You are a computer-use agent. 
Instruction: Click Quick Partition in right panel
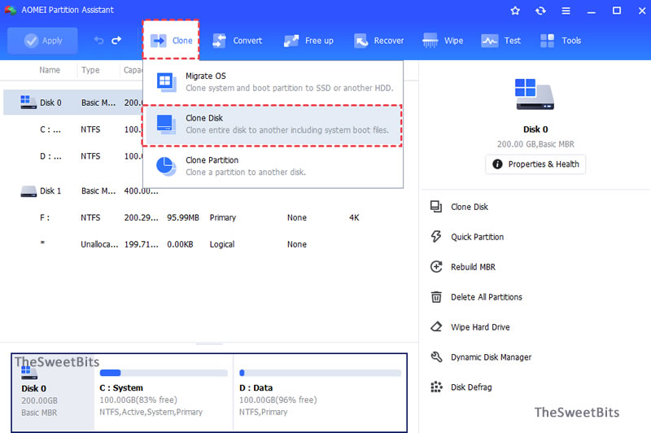tap(477, 237)
